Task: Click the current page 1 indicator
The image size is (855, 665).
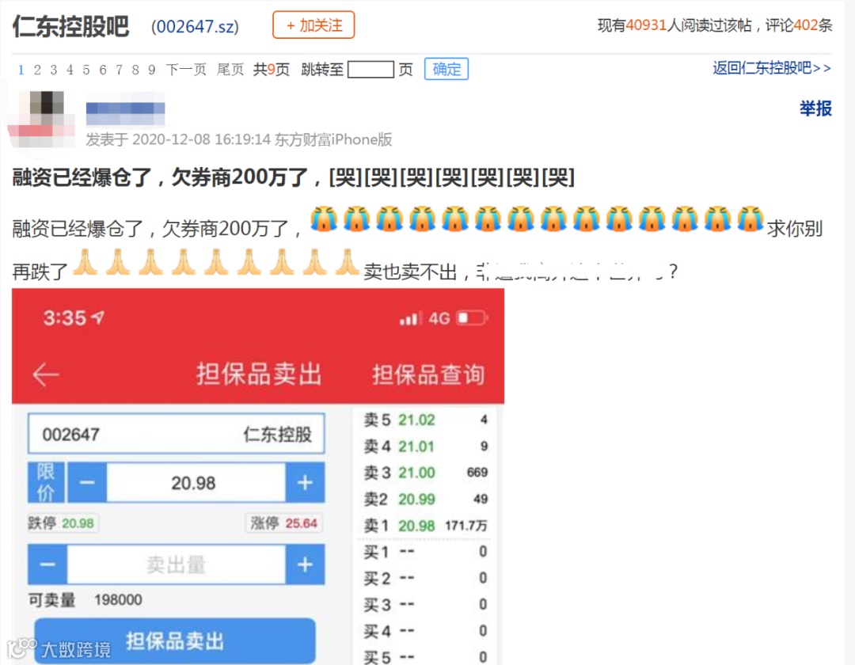Action: pyautogui.click(x=21, y=70)
